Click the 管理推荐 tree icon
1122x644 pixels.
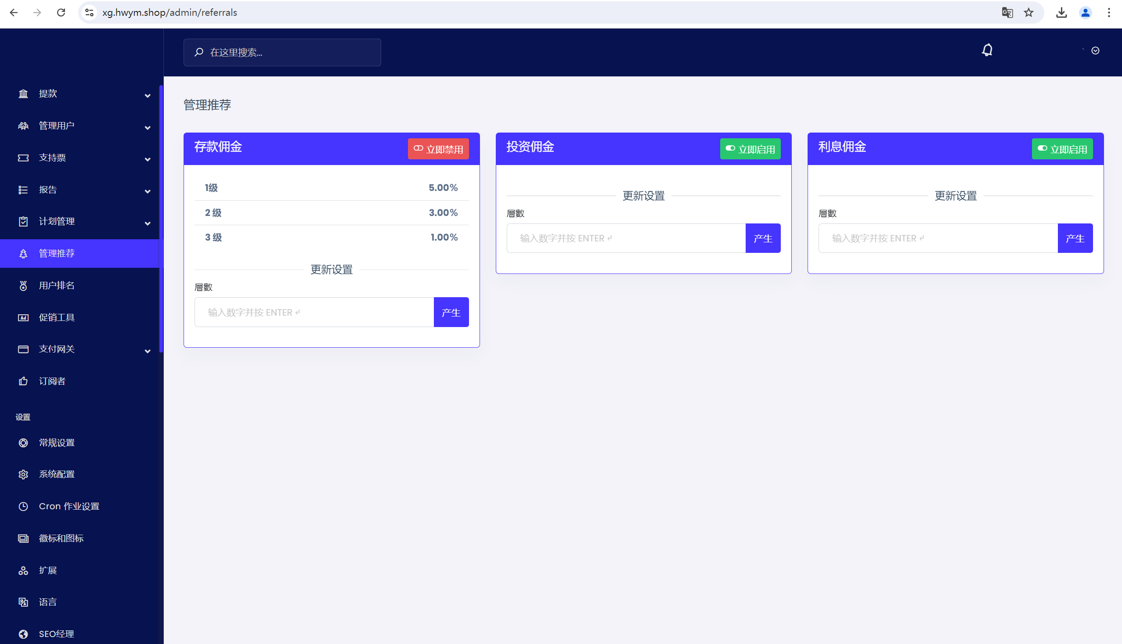(23, 253)
